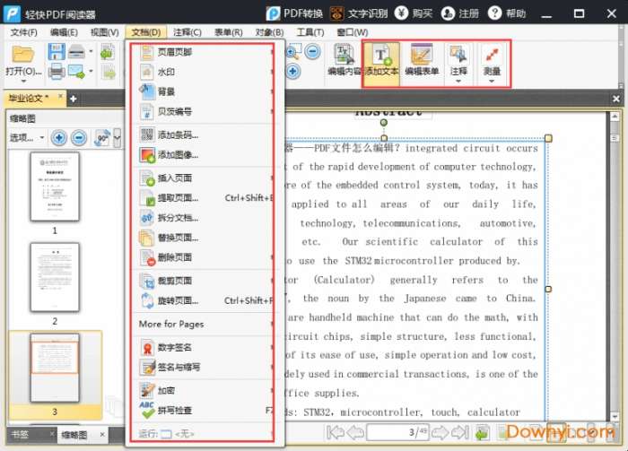The width and height of the screenshot is (628, 451).
Task: Click the Print icon in the toolbar
Action: click(x=57, y=72)
